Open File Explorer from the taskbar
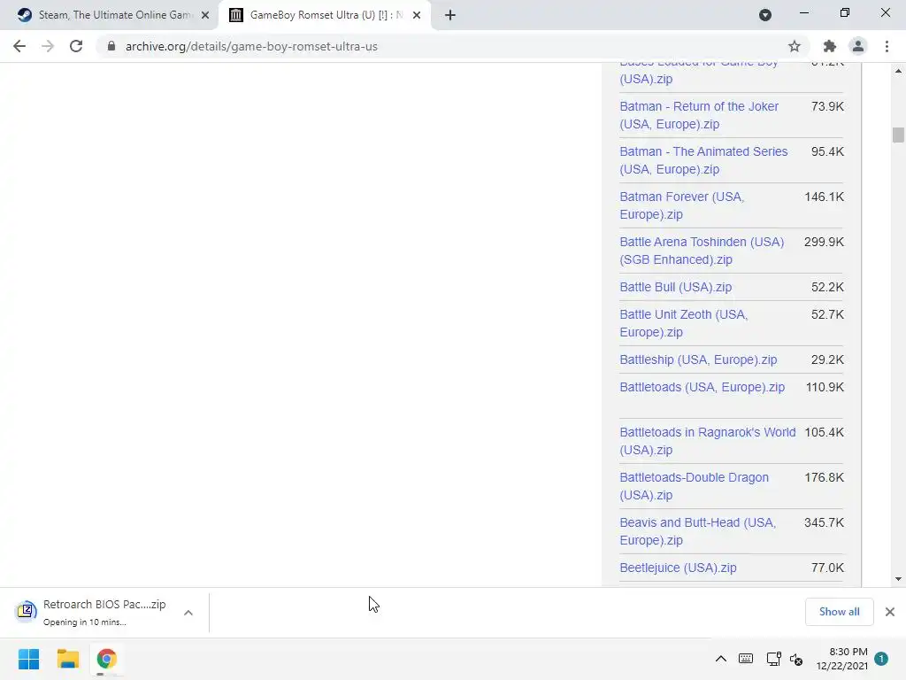The width and height of the screenshot is (906, 680). [67, 659]
